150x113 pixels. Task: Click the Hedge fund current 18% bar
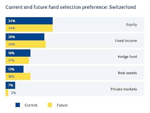tap(18, 53)
